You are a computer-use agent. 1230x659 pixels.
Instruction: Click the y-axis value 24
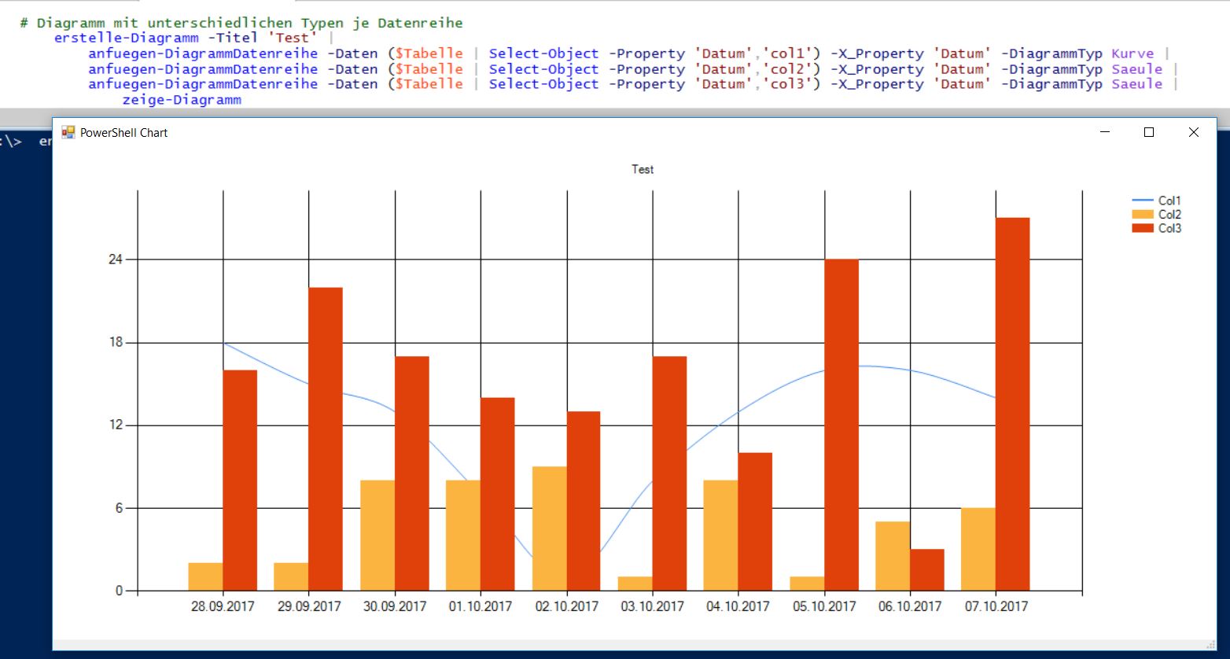pyautogui.click(x=116, y=260)
